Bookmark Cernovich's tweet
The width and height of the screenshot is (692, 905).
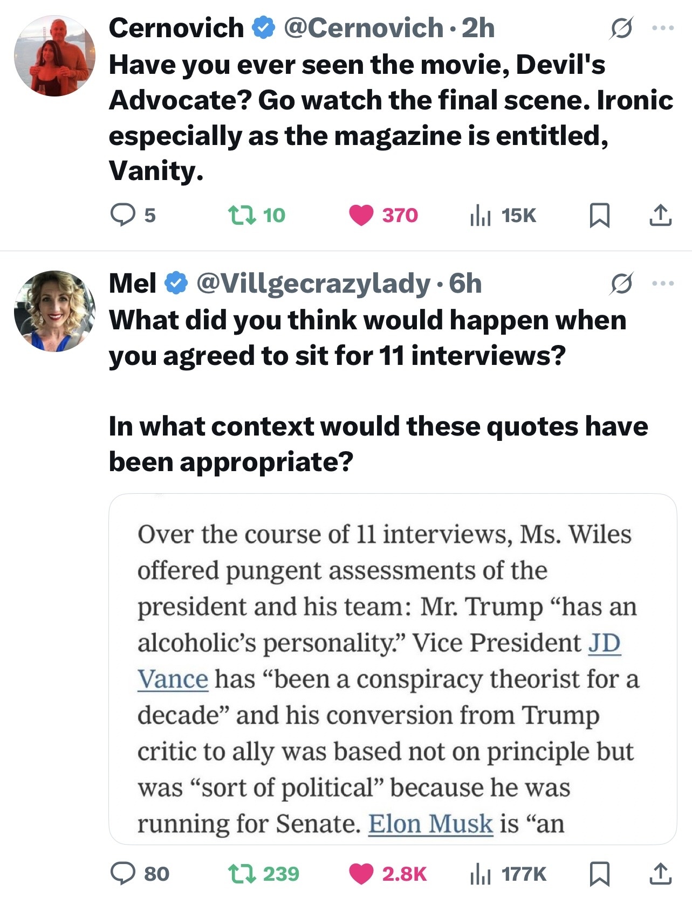point(599,215)
